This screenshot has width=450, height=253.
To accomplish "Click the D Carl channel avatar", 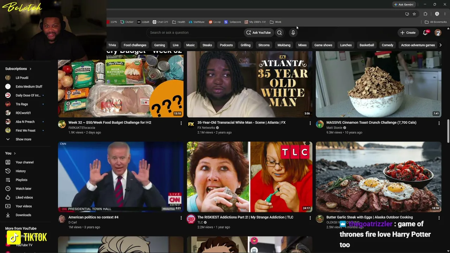I will [62, 219].
